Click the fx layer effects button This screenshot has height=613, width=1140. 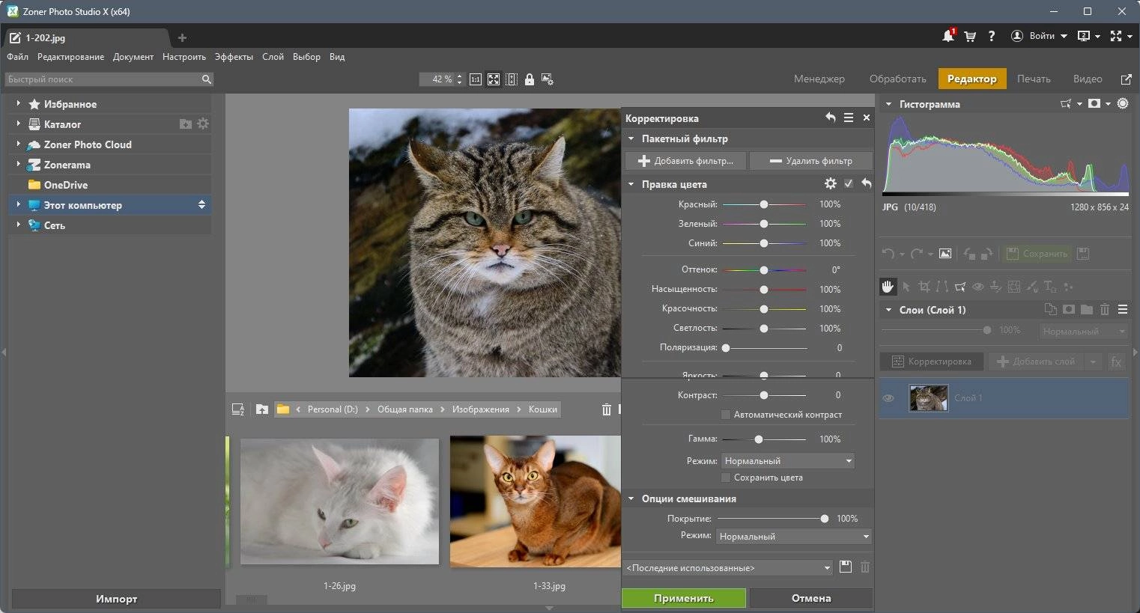[x=1116, y=362]
